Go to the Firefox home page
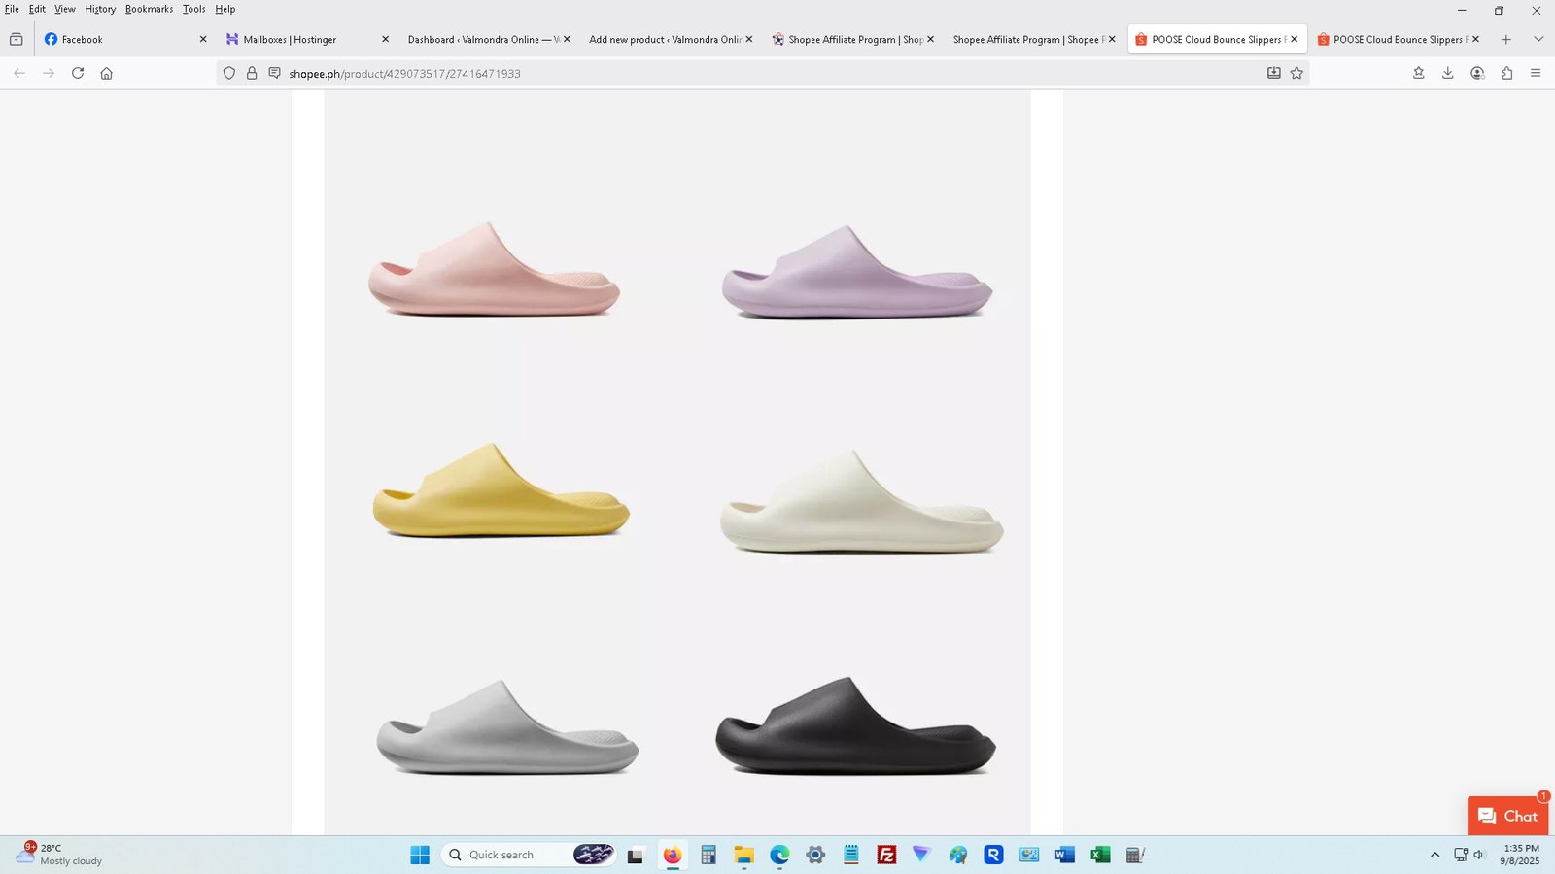 107,73
